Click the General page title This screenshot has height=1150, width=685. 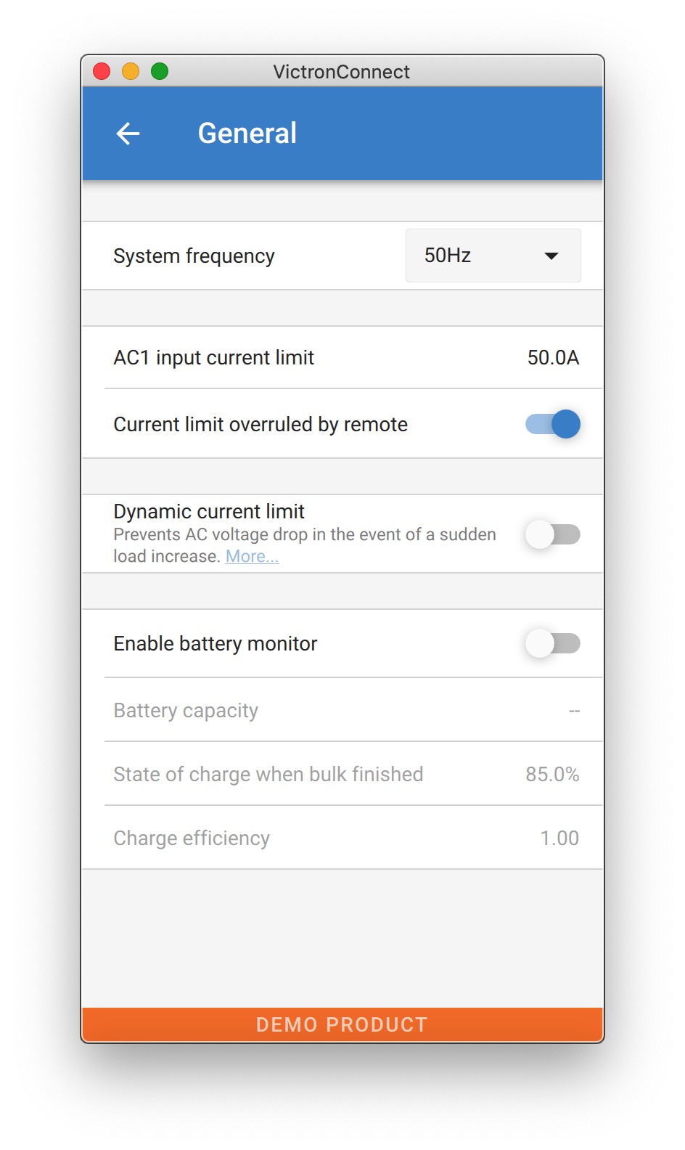point(247,134)
